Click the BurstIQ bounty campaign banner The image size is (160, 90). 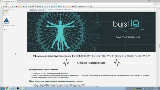91,32
